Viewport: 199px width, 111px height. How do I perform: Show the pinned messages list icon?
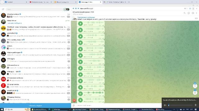point(196,18)
